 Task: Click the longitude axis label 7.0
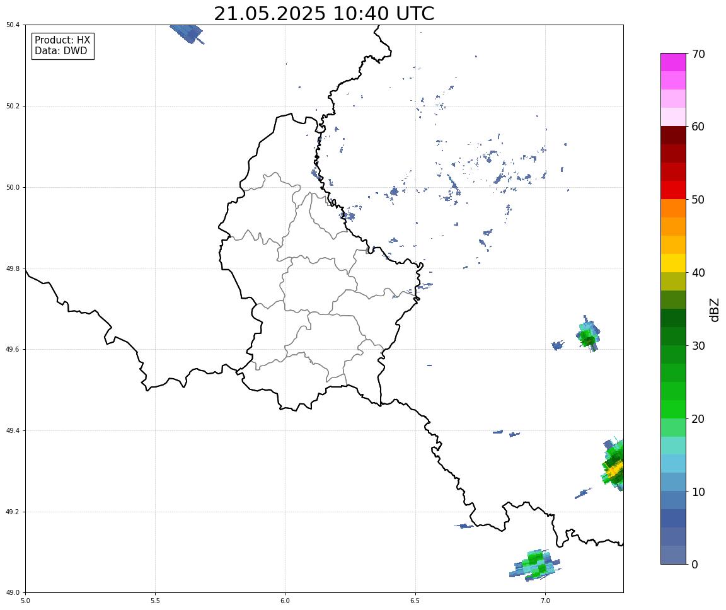(545, 601)
